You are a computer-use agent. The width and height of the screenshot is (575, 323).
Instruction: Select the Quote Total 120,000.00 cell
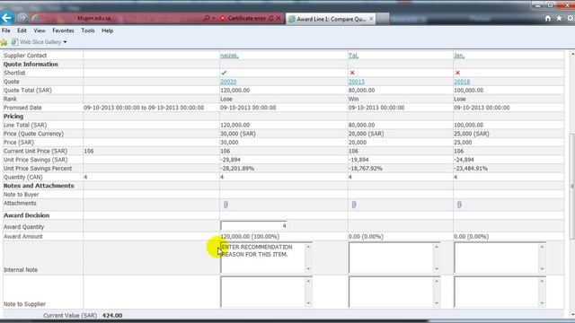(x=235, y=91)
